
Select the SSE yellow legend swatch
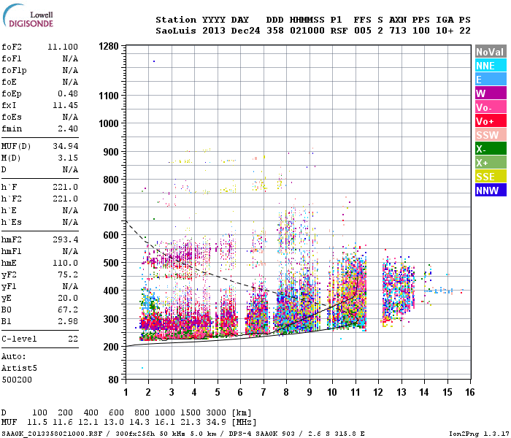coord(491,177)
